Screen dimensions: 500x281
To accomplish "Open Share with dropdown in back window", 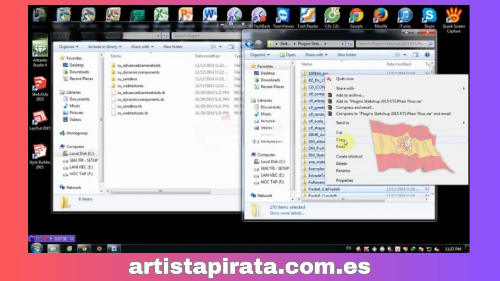I will click(142, 46).
